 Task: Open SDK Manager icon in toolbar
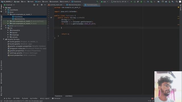coord(173,2)
